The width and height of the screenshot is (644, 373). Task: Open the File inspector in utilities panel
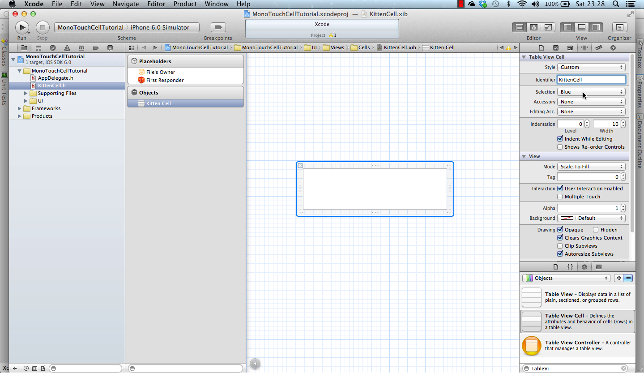[x=541, y=47]
